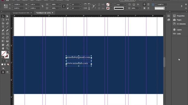Select the Free Transform tool

7,38
